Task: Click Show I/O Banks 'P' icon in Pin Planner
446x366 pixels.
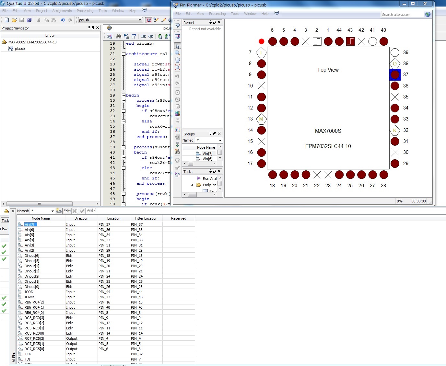Action: coord(177,130)
